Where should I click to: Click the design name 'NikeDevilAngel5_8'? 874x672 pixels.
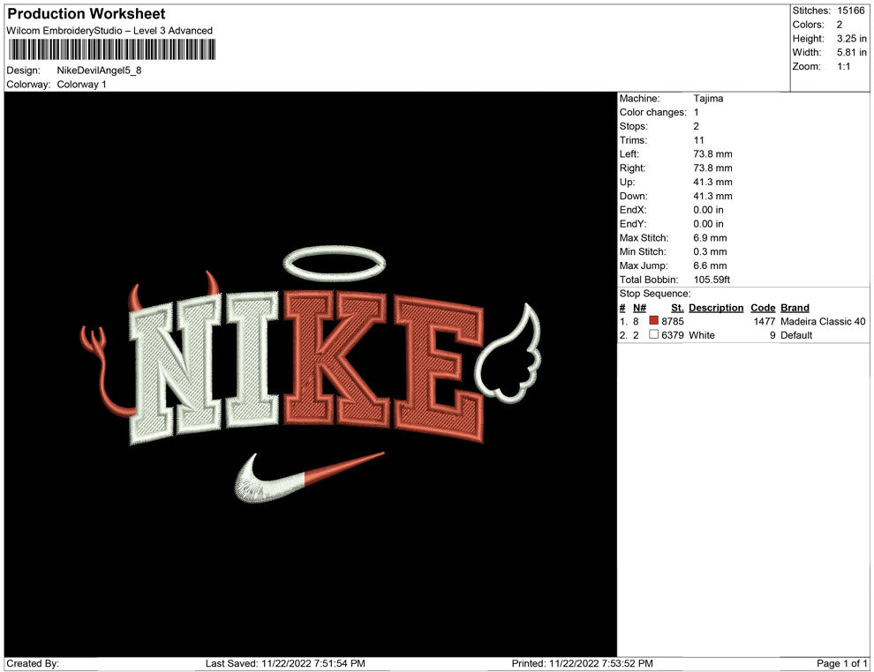pyautogui.click(x=99, y=71)
